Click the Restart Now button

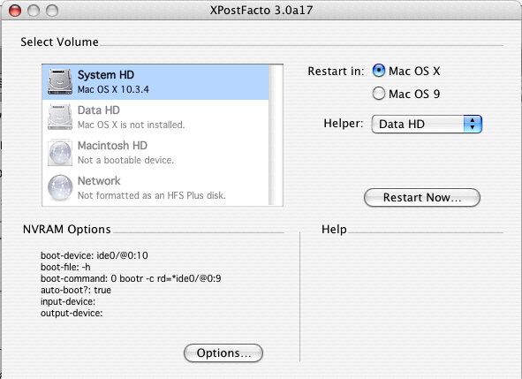tap(422, 198)
